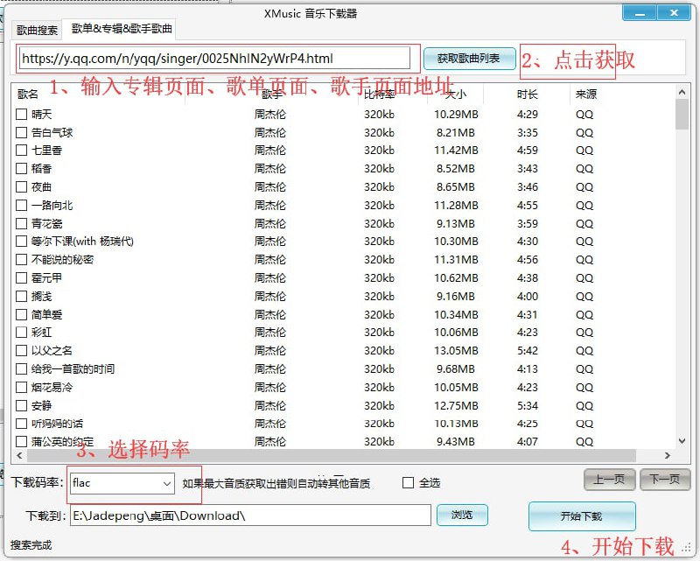Open the folder browser with 浏览
This screenshot has width=700, height=561.
pyautogui.click(x=462, y=515)
